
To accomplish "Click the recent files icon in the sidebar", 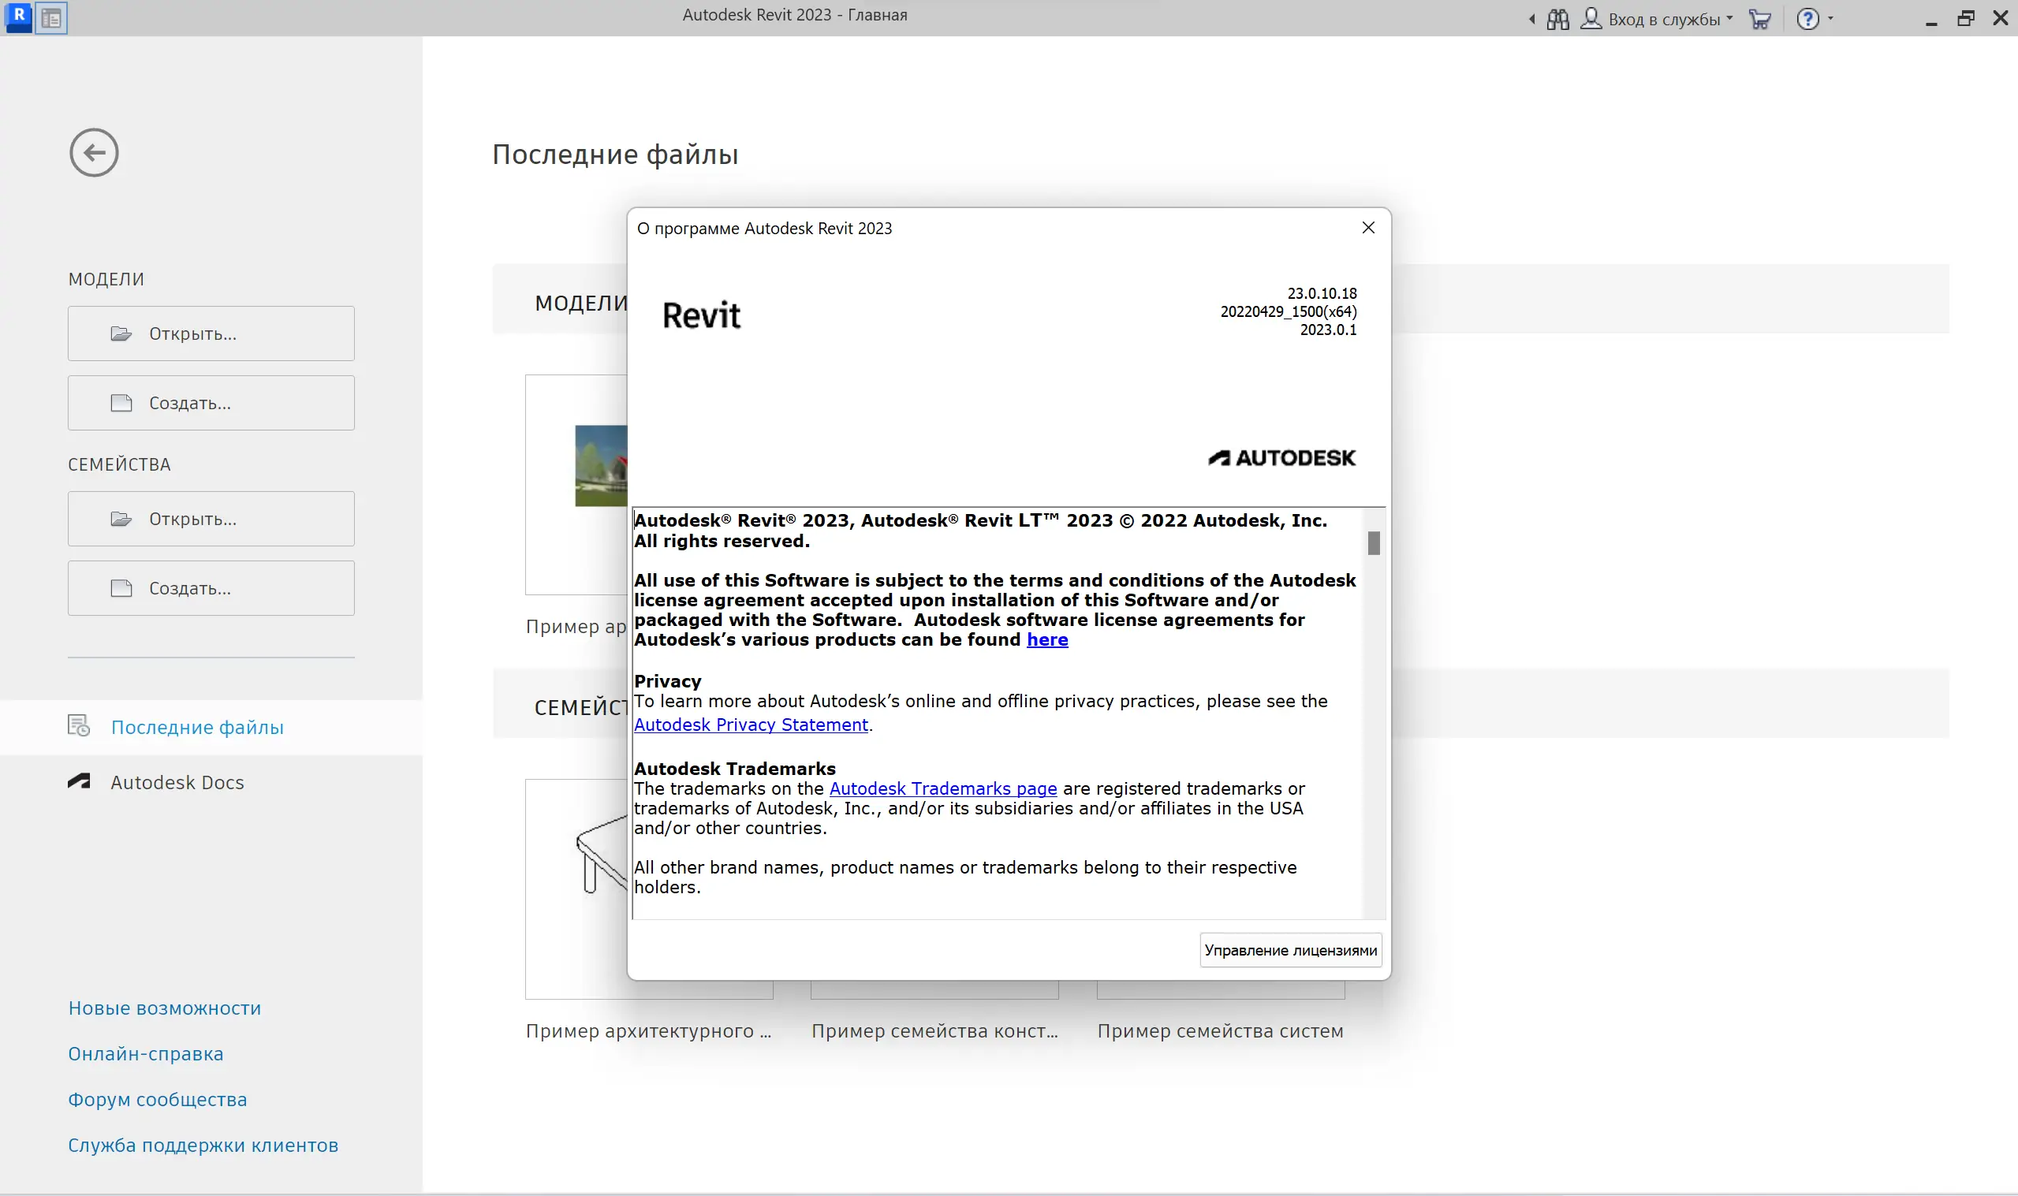I will [79, 726].
